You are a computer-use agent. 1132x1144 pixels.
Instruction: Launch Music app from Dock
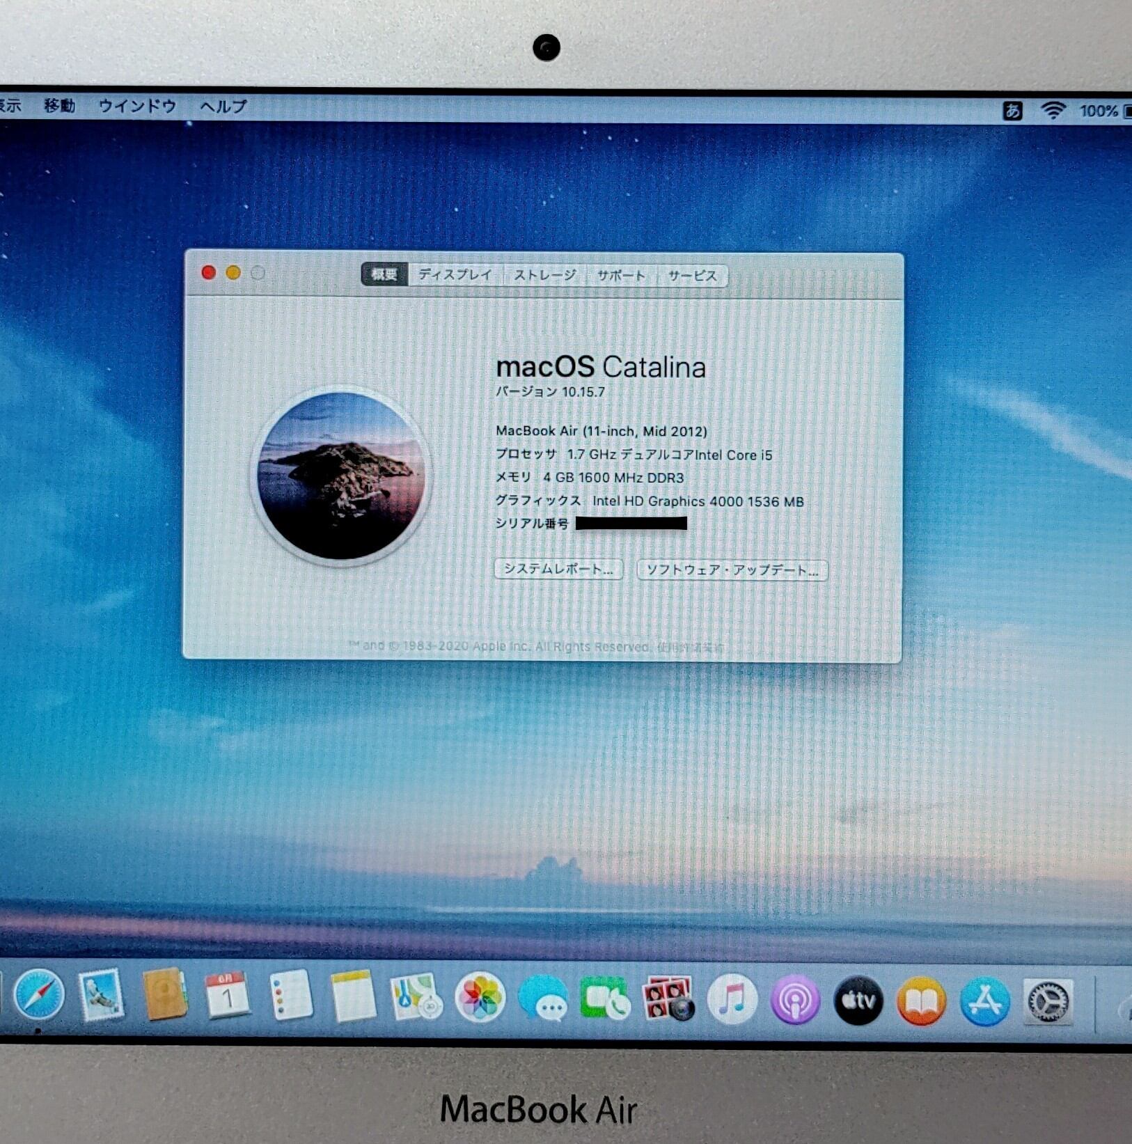coord(732,1000)
